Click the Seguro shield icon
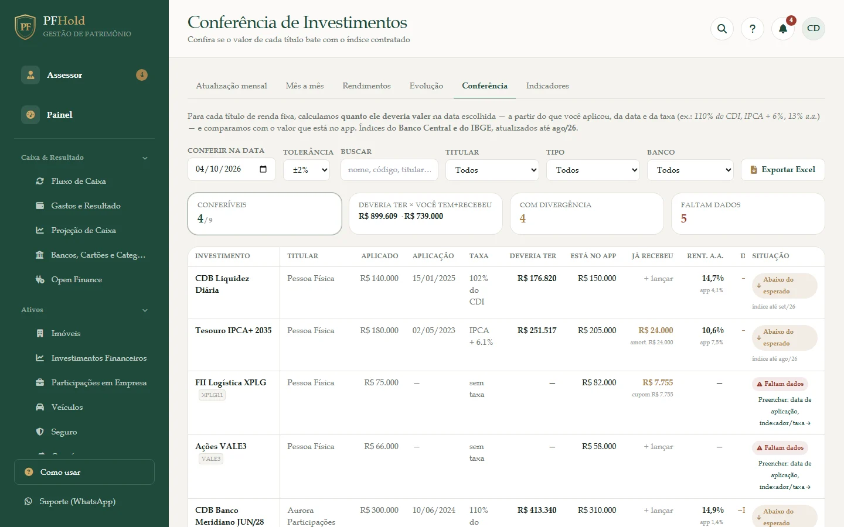Viewport: 844px width, 527px height. click(x=40, y=432)
